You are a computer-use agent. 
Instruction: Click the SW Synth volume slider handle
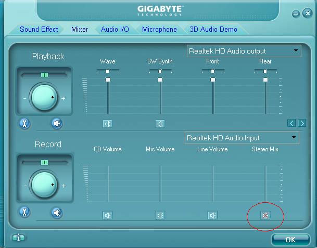pos(160,80)
